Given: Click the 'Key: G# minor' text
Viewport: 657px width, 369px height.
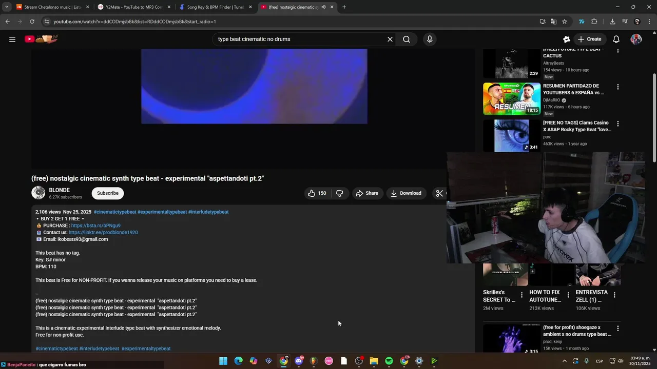Looking at the screenshot, I should pos(50,260).
